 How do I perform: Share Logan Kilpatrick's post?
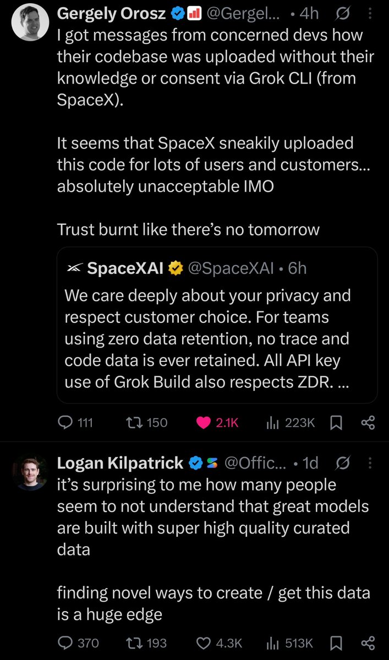[368, 642]
